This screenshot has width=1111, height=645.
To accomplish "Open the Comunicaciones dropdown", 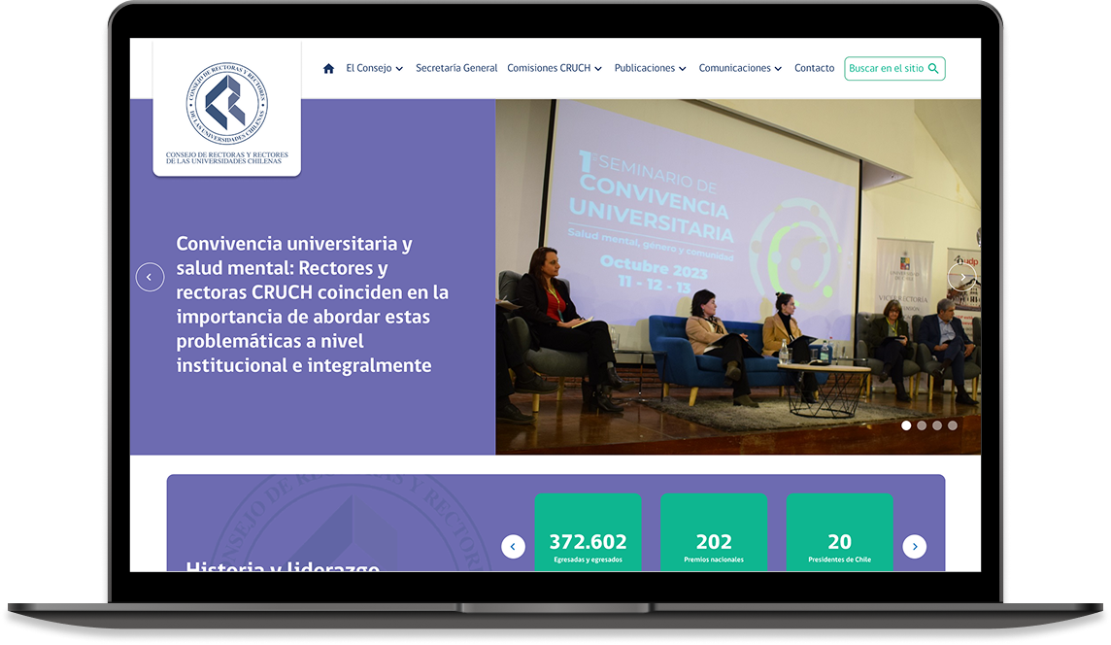I will [x=736, y=68].
